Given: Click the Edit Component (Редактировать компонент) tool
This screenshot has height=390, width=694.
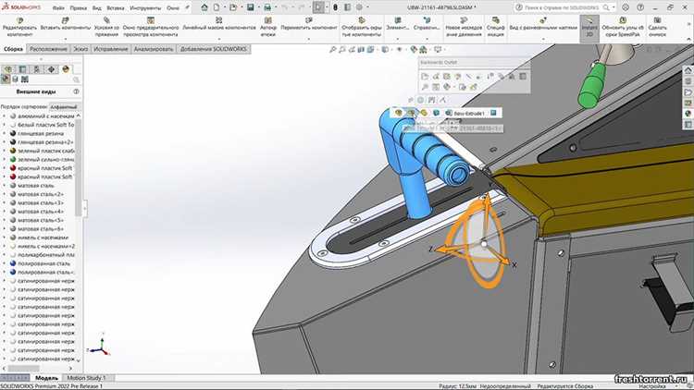Looking at the screenshot, I should coord(19,27).
